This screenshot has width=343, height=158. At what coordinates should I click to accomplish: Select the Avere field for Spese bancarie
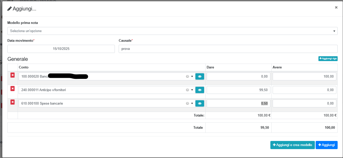(304, 103)
